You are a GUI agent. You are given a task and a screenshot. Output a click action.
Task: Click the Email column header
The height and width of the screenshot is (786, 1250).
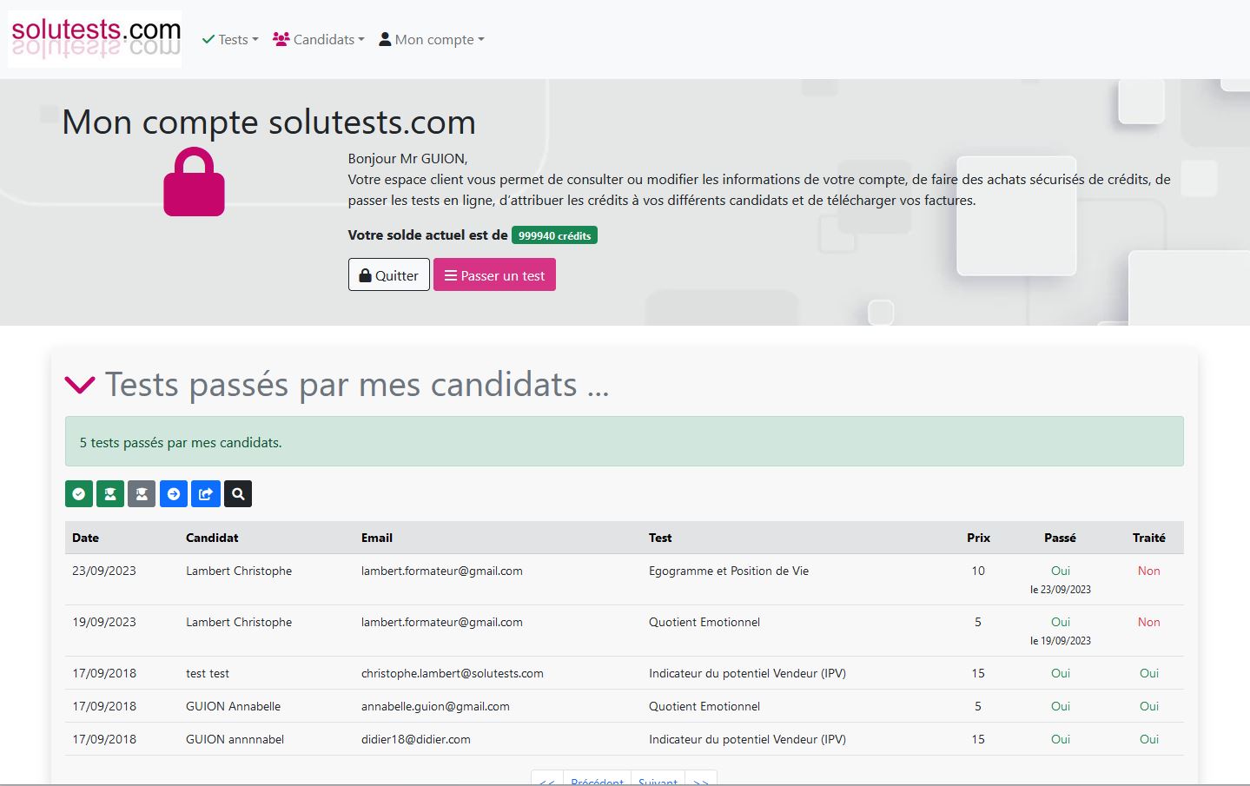(x=377, y=538)
